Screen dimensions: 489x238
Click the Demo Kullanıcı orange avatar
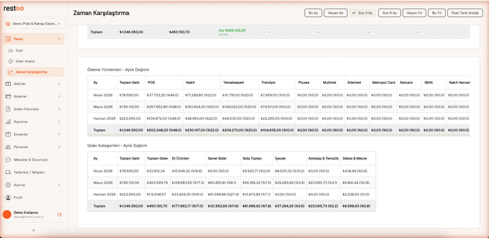coord(7,214)
